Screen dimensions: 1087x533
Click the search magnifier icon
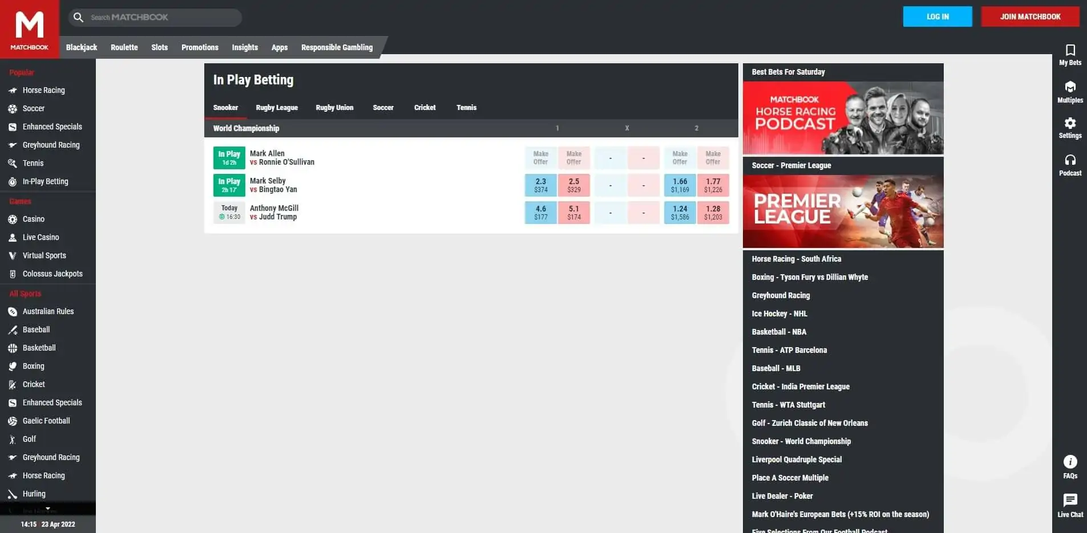(78, 17)
